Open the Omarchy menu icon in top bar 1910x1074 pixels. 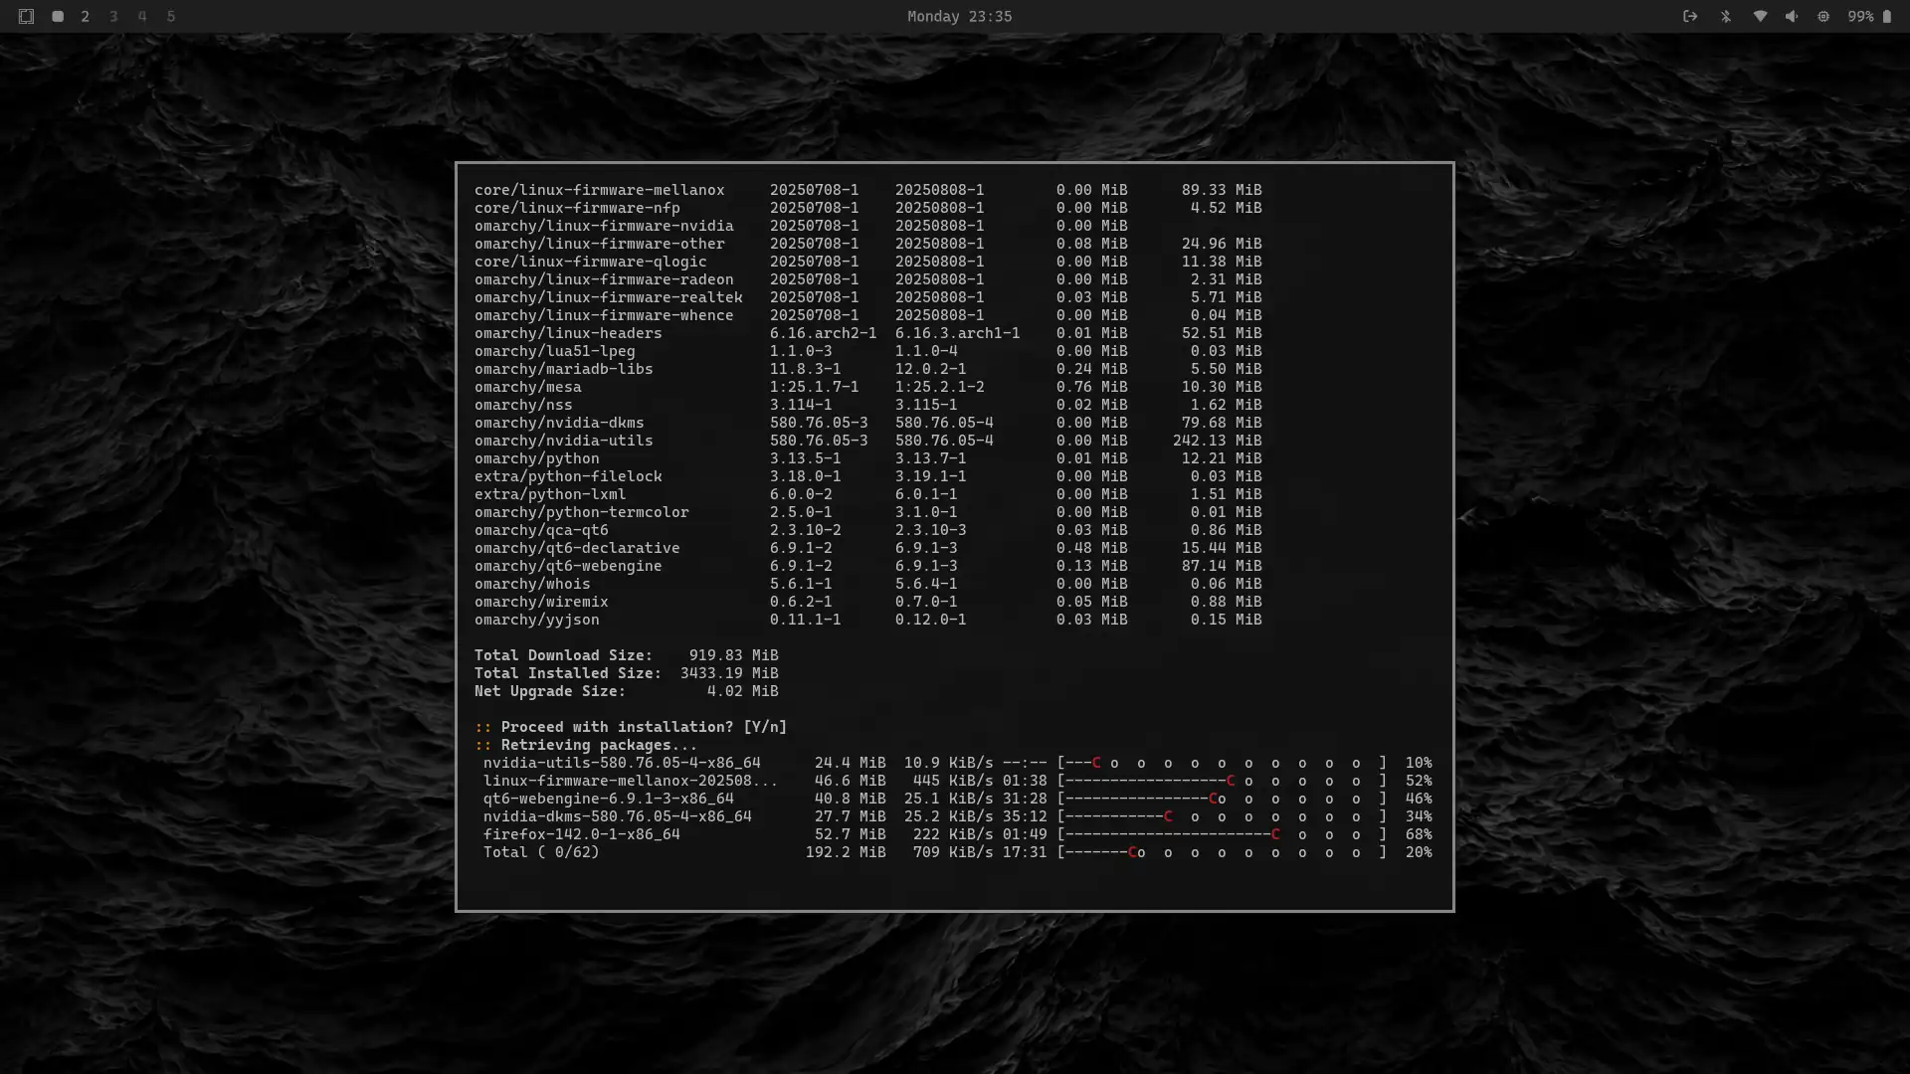click(x=27, y=16)
